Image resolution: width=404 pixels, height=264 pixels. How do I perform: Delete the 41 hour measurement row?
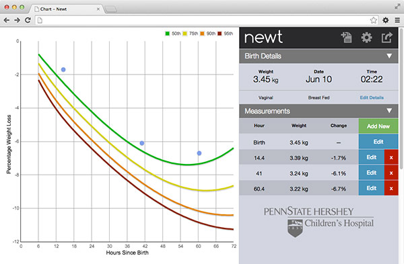coord(391,173)
